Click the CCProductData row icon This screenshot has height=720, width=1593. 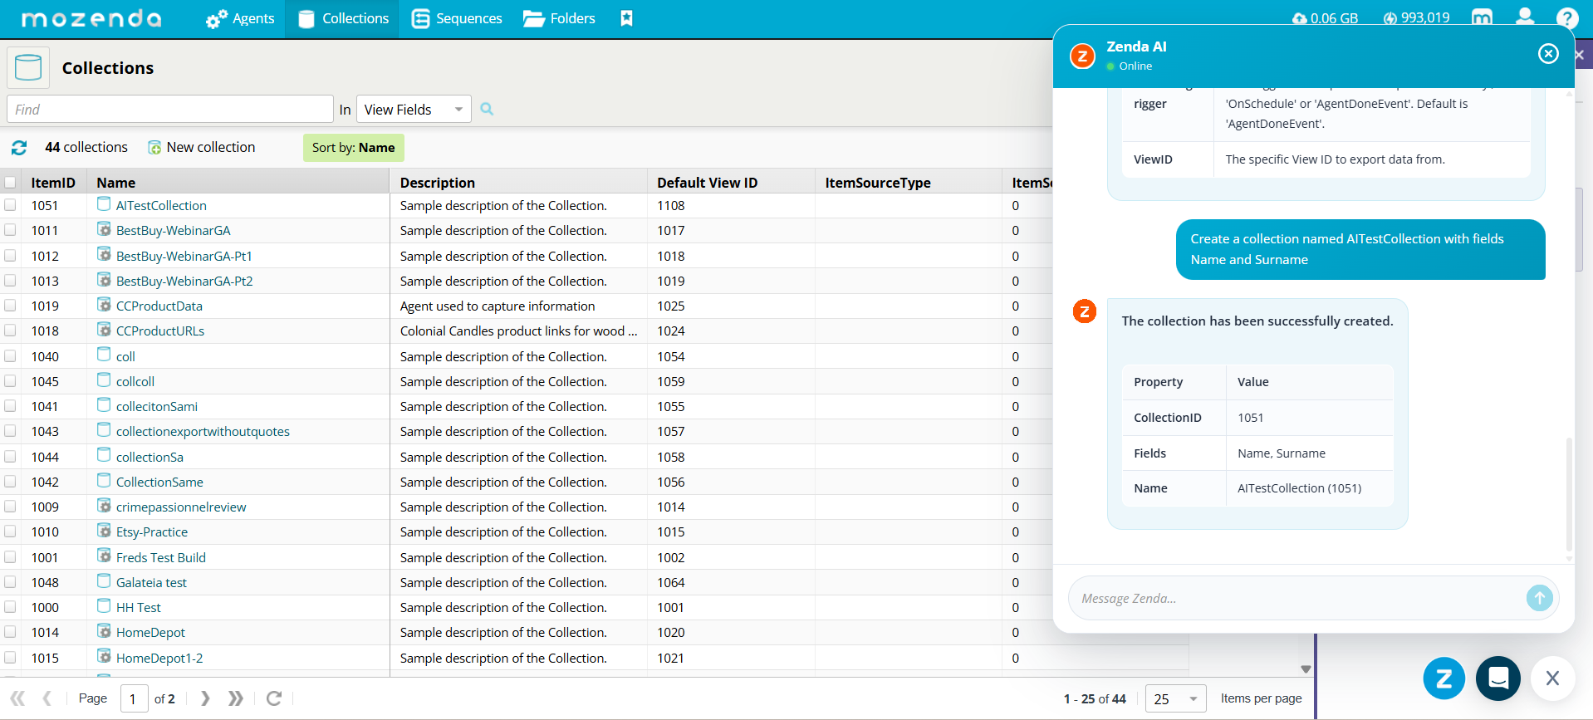click(x=104, y=305)
